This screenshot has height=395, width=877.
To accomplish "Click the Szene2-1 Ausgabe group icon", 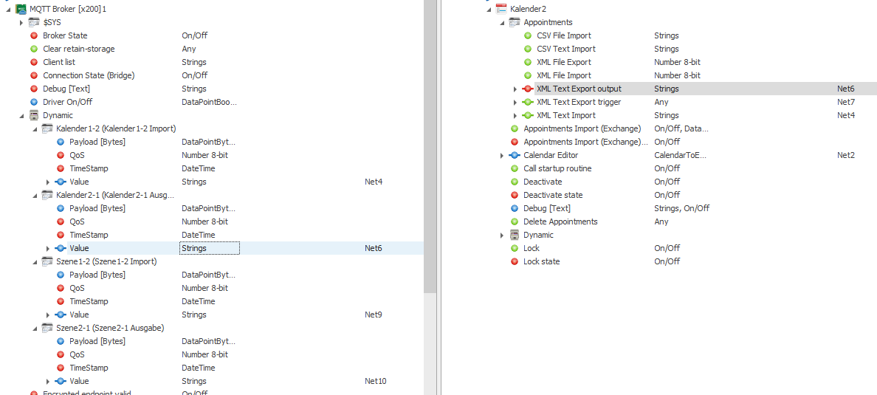I will [x=47, y=328].
